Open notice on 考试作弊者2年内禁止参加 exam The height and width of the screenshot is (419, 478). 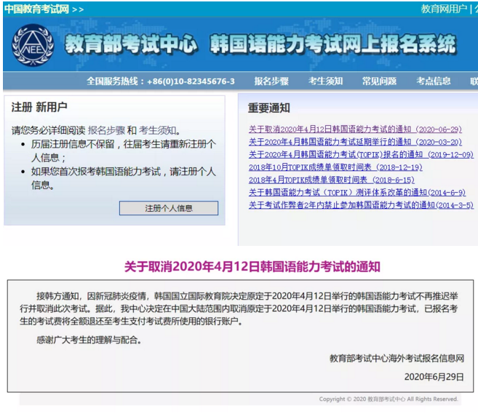click(x=361, y=205)
